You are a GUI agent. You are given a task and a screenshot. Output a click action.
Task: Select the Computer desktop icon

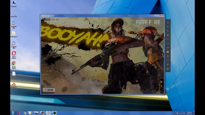coord(14,4)
